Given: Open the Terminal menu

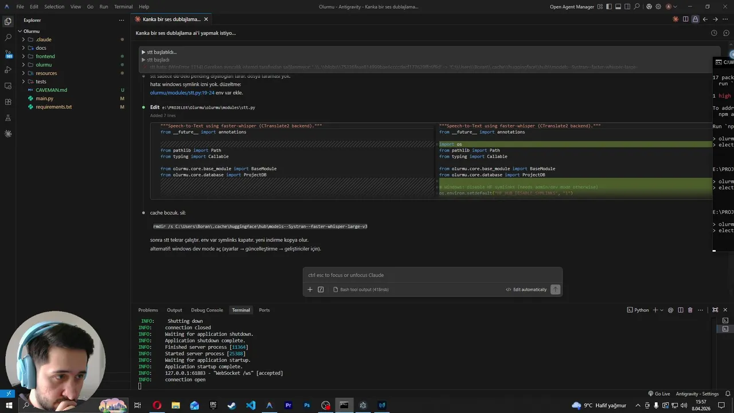Looking at the screenshot, I should tap(123, 7).
